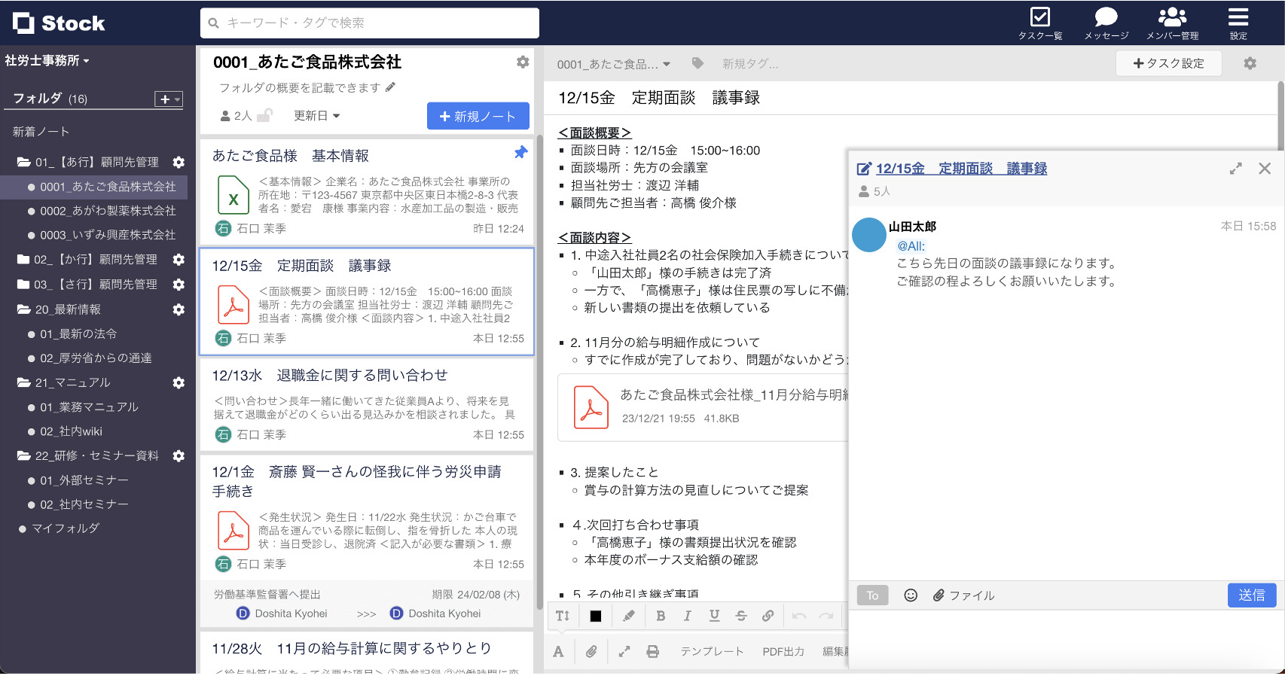Collapse the 20_最新情報 folder

click(x=23, y=309)
